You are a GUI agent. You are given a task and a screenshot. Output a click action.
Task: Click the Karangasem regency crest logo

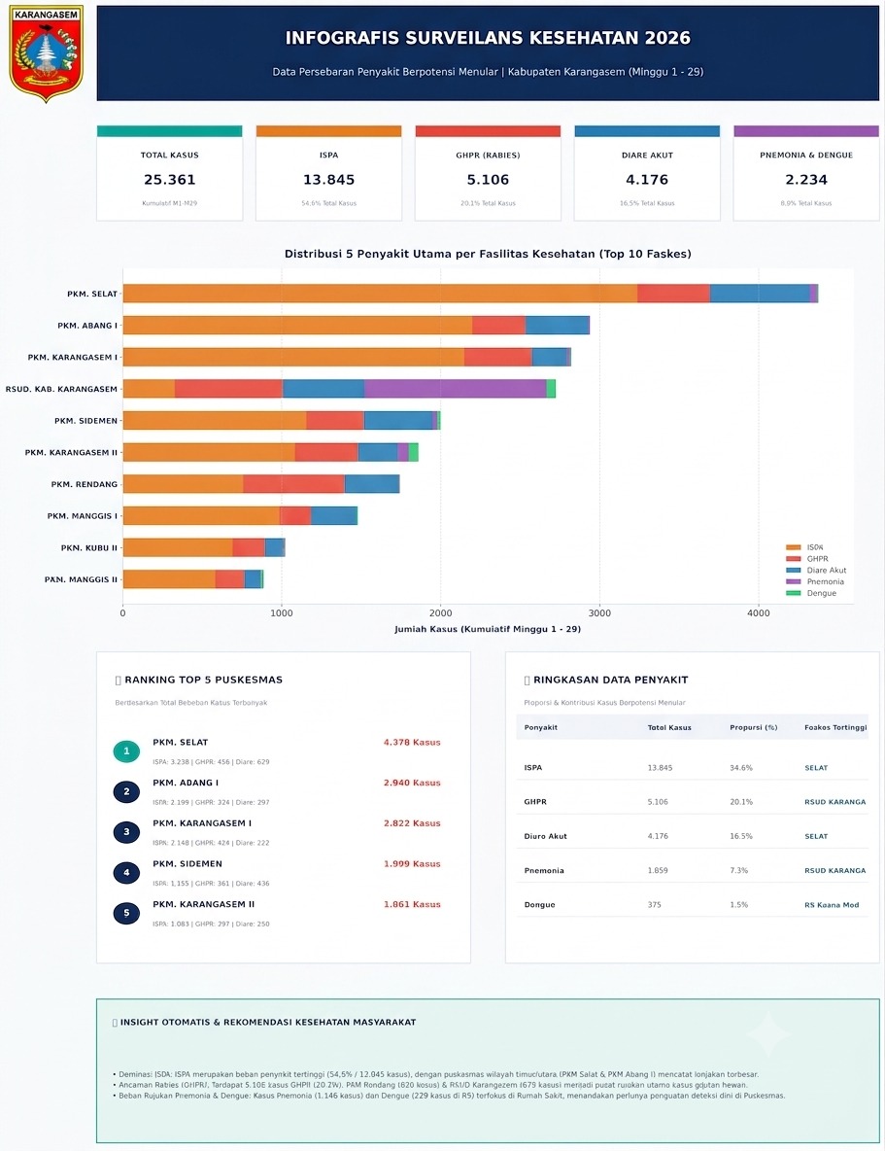tap(46, 53)
